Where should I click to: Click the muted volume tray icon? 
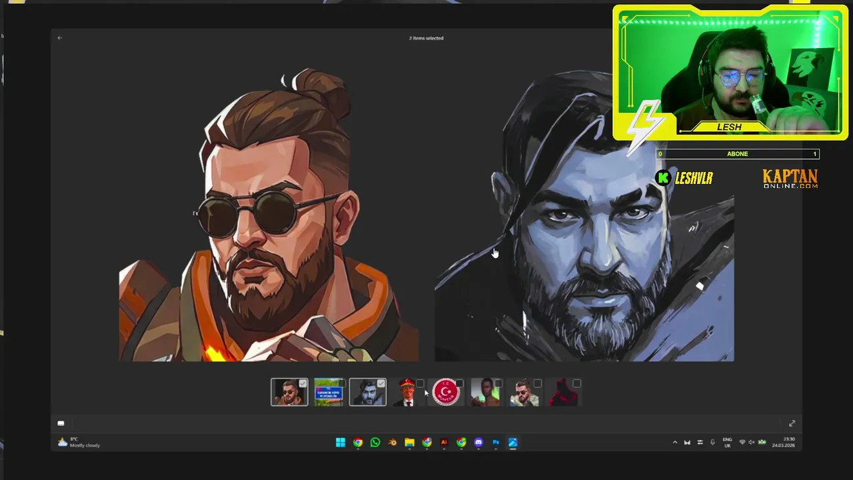752,442
